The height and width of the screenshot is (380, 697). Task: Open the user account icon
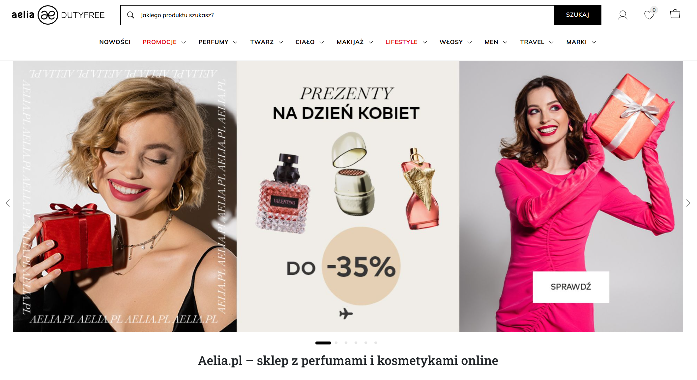623,15
